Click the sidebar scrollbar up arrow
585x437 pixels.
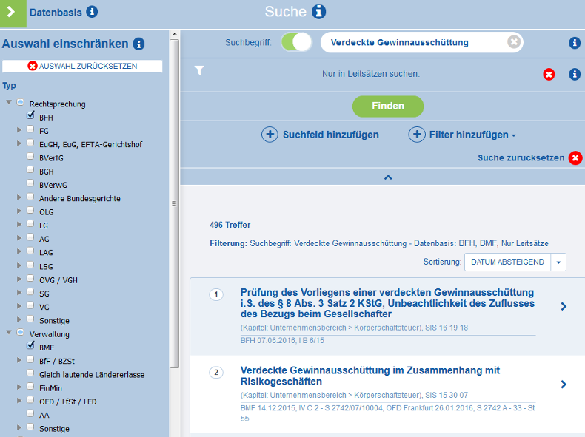click(174, 34)
